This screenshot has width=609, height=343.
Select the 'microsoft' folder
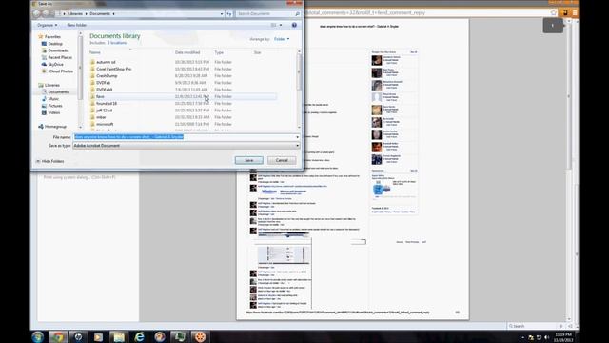105,124
